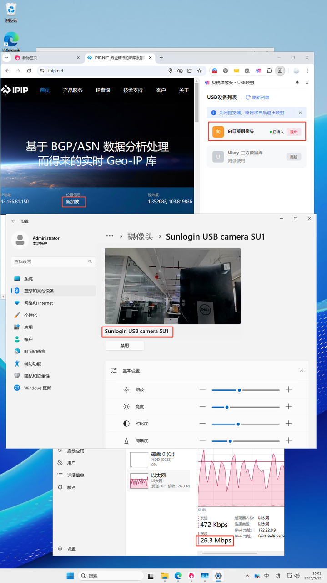Screen dimensions: 327x583
Task: Go back in the Settings window
Action: (13, 221)
